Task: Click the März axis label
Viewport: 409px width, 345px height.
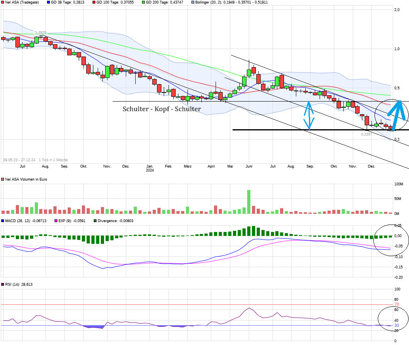Action: (187, 166)
